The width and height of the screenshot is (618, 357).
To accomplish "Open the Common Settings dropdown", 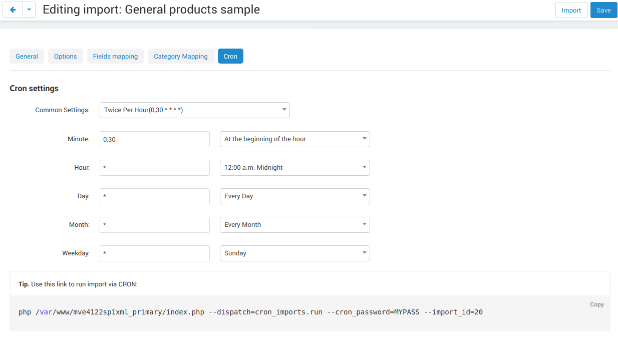I will pyautogui.click(x=195, y=110).
